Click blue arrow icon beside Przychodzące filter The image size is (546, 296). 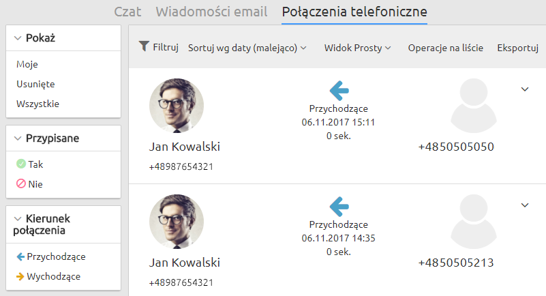(21, 257)
